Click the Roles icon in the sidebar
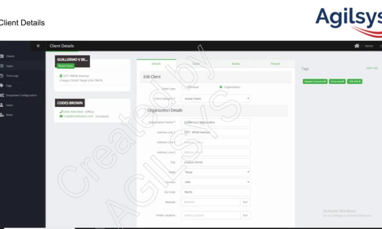Screen dimensions: 382x229 (2, 115)
